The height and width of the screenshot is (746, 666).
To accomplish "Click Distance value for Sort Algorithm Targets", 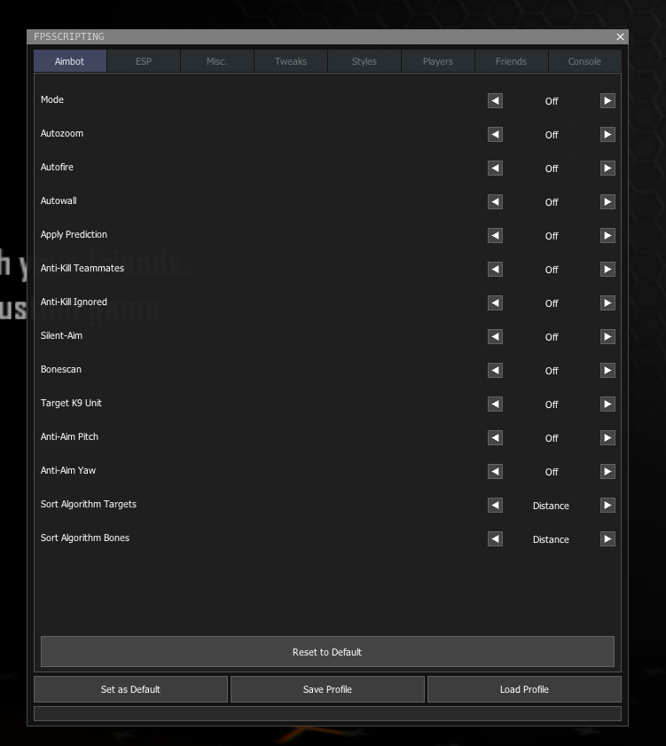I will [x=551, y=506].
